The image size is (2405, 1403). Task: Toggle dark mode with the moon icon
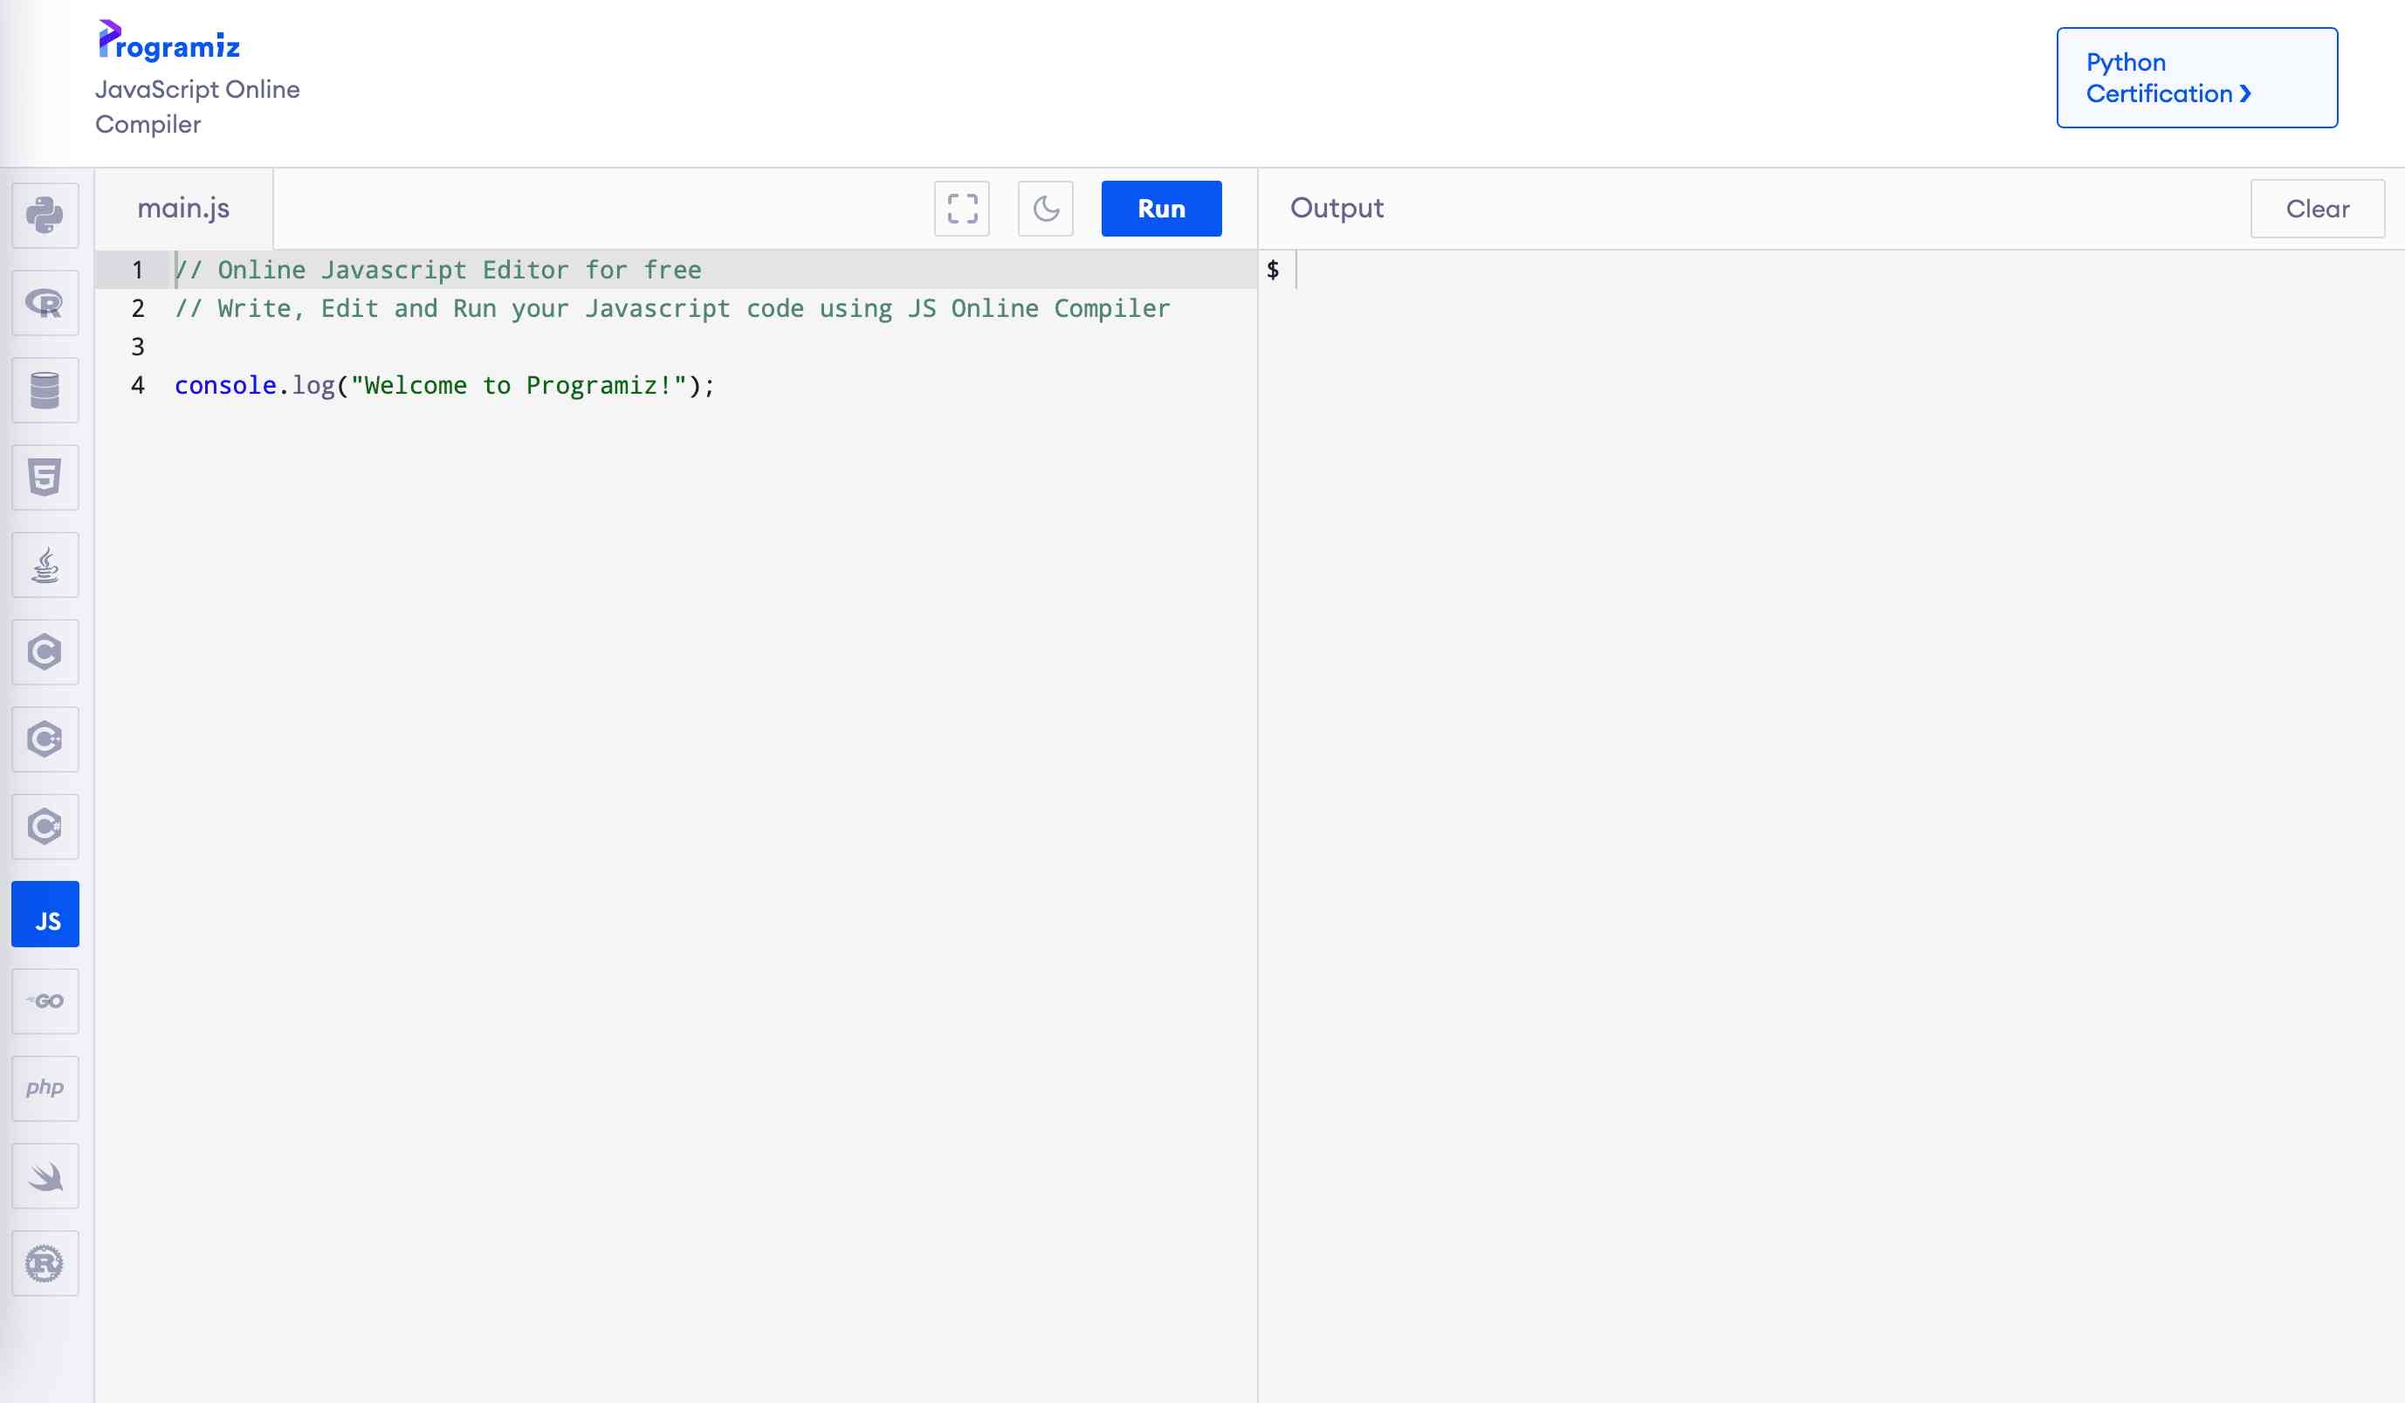pos(1045,208)
